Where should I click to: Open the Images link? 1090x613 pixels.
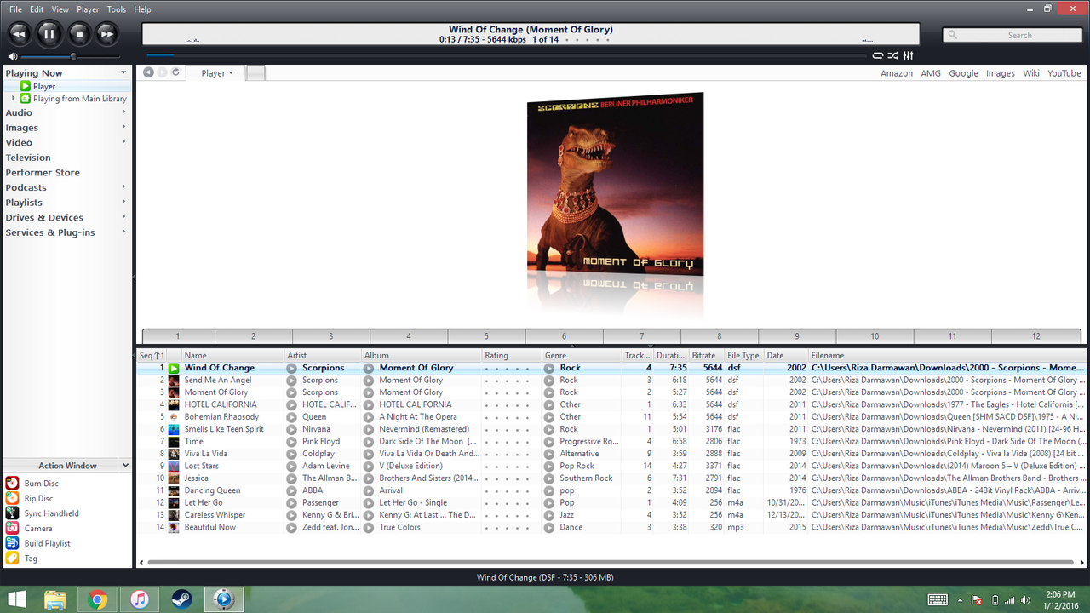coord(1001,73)
